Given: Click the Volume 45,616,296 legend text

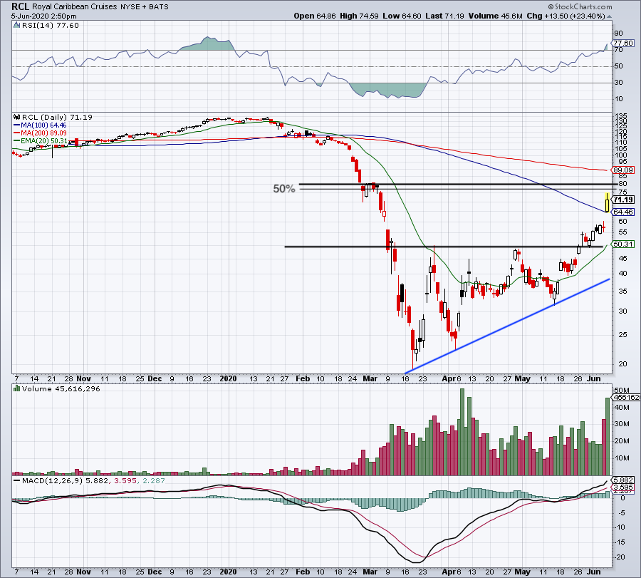Looking at the screenshot, I should click(x=61, y=388).
